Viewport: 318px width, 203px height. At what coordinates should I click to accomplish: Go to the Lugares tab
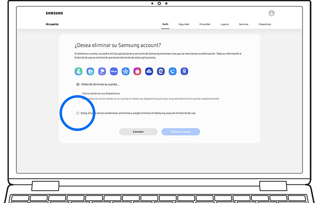[x=224, y=24]
